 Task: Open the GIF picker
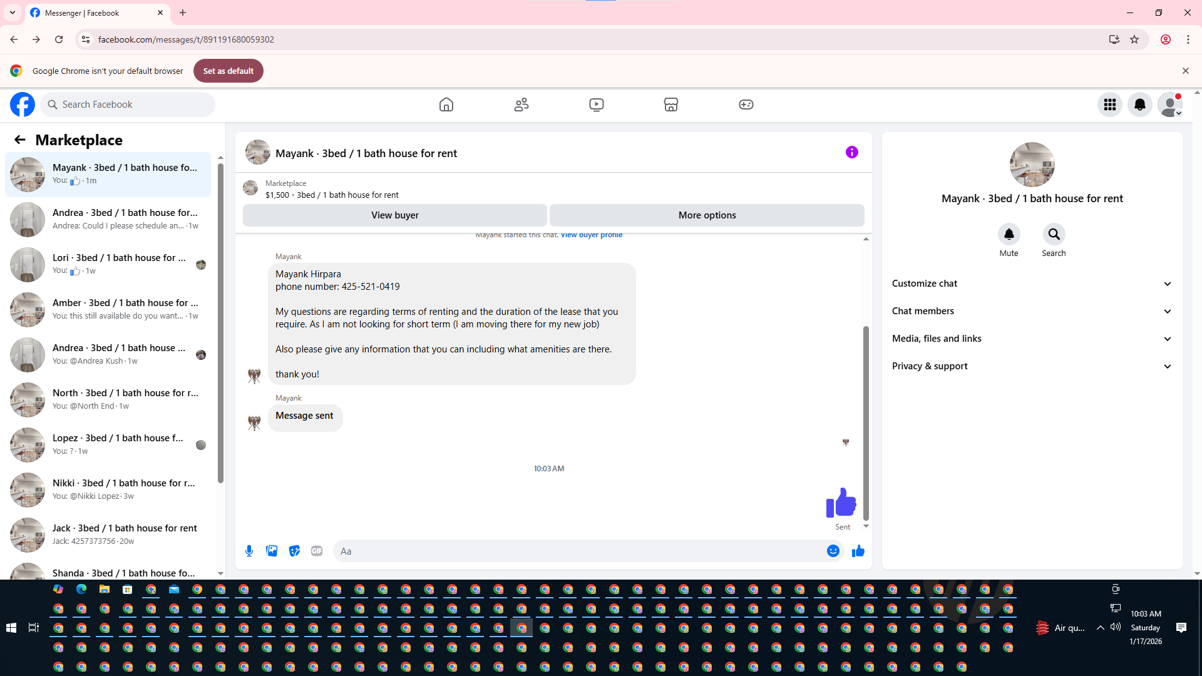coord(317,551)
